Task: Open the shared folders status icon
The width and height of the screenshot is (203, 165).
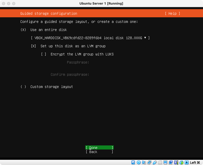Action: click(x=160, y=162)
